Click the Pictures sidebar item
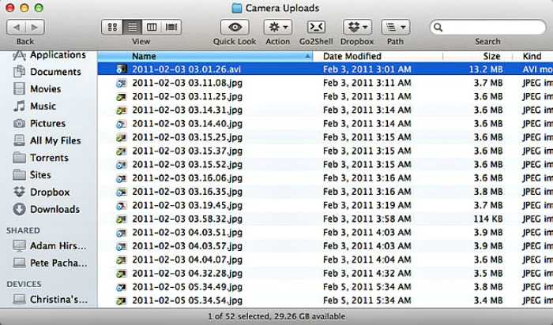The image size is (553, 325). pyautogui.click(x=47, y=123)
